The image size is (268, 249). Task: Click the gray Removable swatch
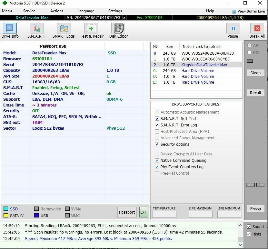point(36,209)
